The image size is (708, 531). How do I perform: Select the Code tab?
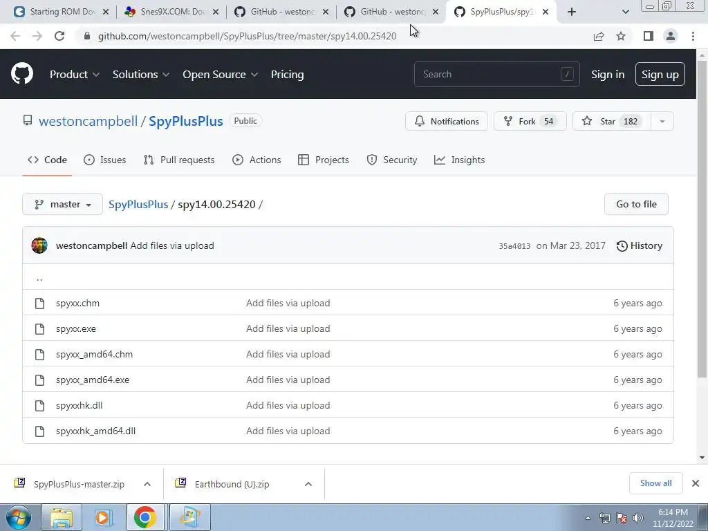47,160
